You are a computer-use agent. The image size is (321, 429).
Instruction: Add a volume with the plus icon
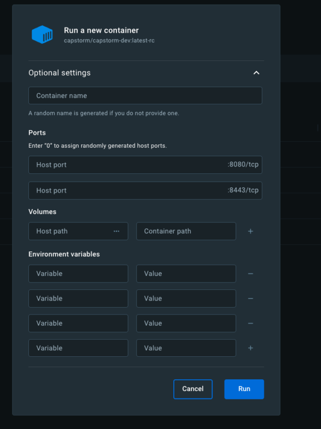coord(250,231)
